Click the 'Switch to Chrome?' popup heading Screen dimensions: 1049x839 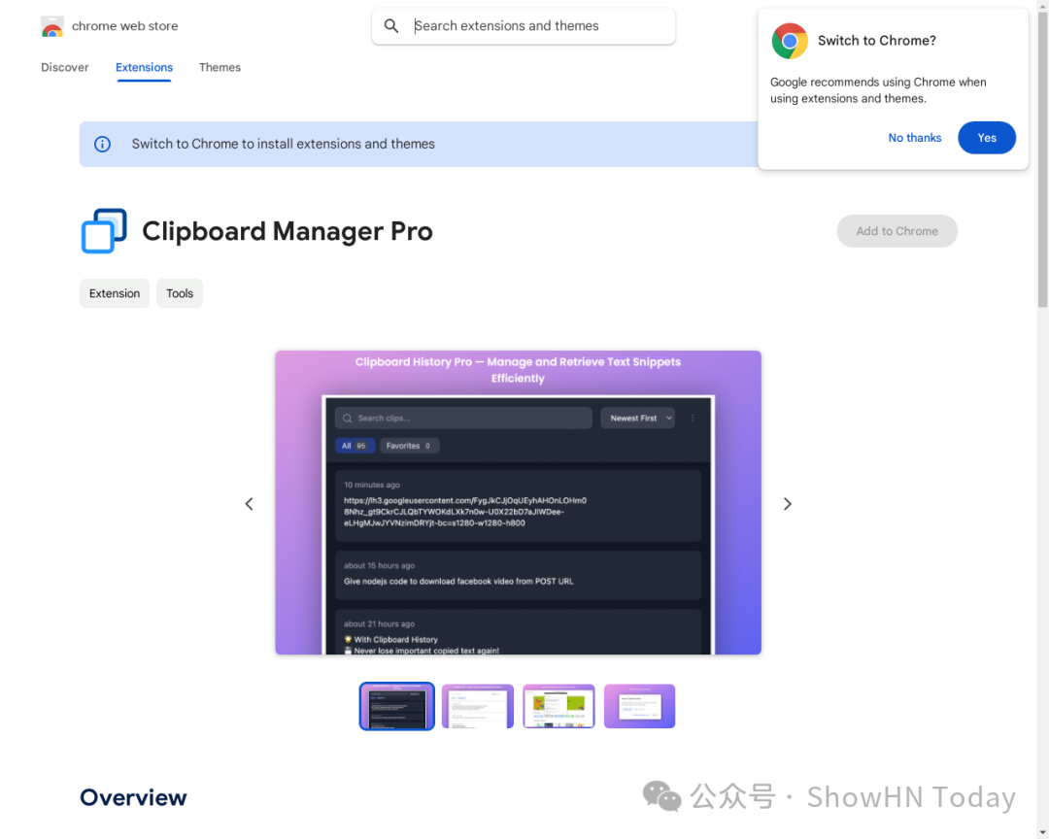coord(876,41)
